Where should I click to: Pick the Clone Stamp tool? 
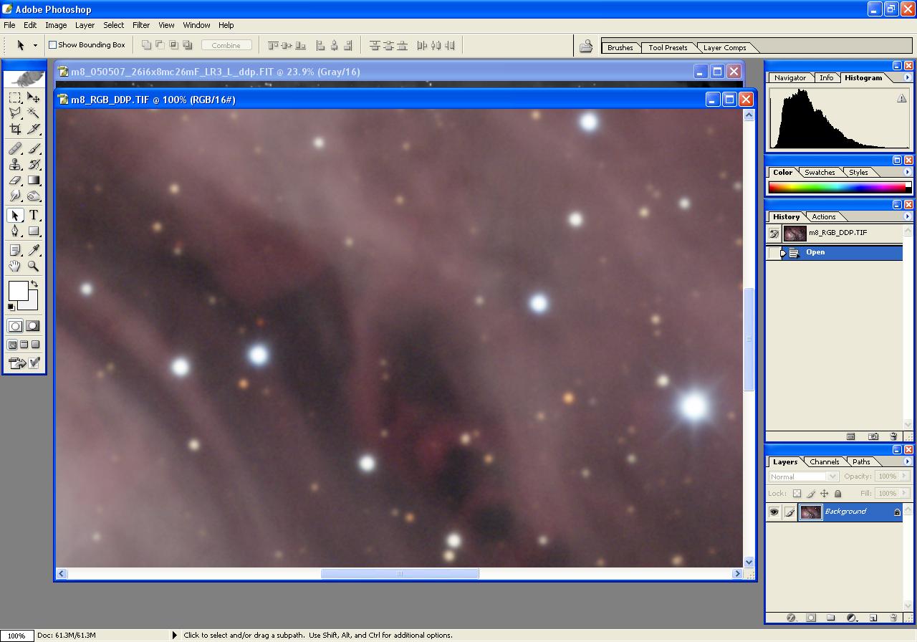click(15, 164)
